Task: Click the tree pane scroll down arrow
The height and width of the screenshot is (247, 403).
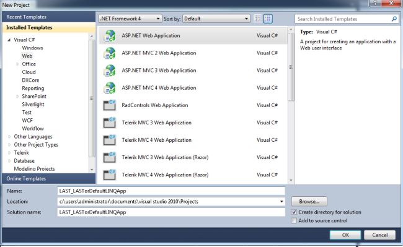Action: [92, 170]
